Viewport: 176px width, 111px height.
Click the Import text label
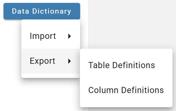coord(43,36)
